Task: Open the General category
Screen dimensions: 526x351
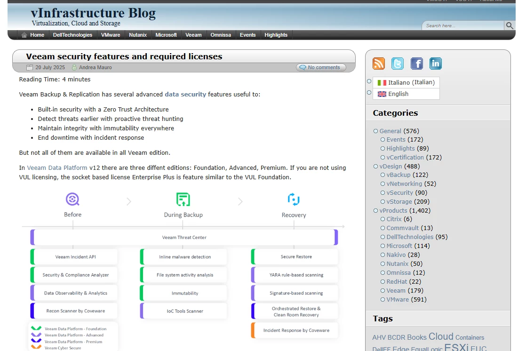Action: point(390,131)
